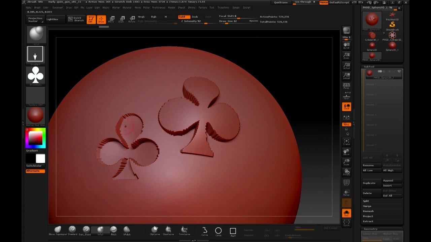Click the Rotate transform icon in top shelf
The image size is (431, 242).
(132, 19)
